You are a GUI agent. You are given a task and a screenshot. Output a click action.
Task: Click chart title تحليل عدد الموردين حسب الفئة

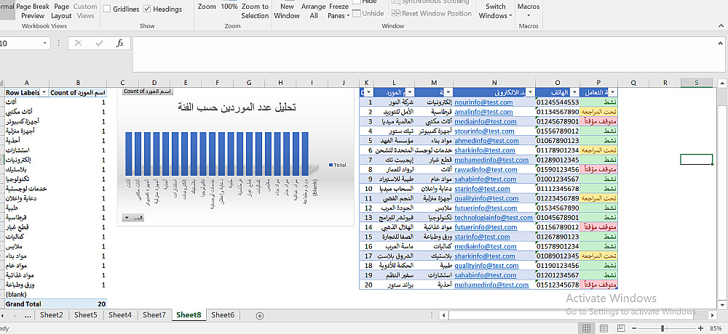[237, 107]
